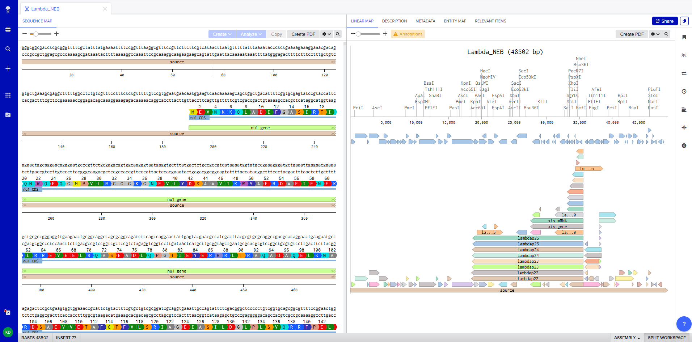Toggle the Annotations warning badge on the linear map
The width and height of the screenshot is (692, 342).
(x=408, y=34)
